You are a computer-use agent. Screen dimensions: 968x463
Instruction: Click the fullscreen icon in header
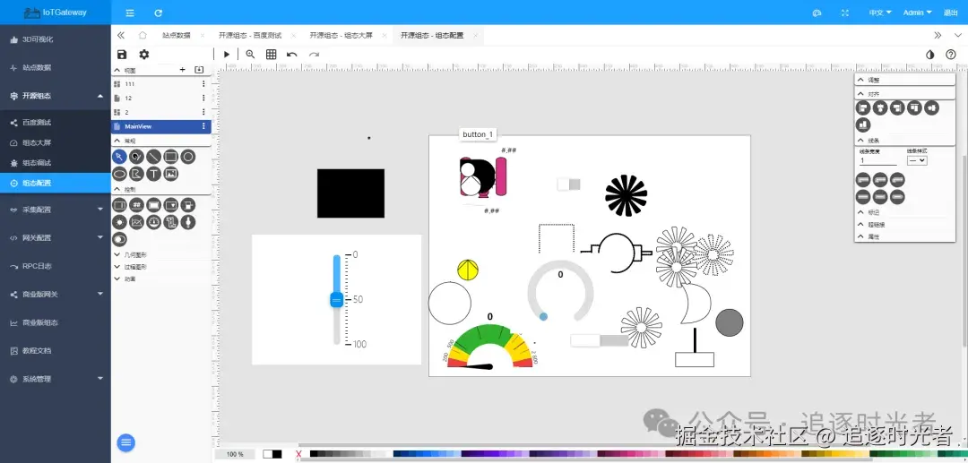click(846, 13)
